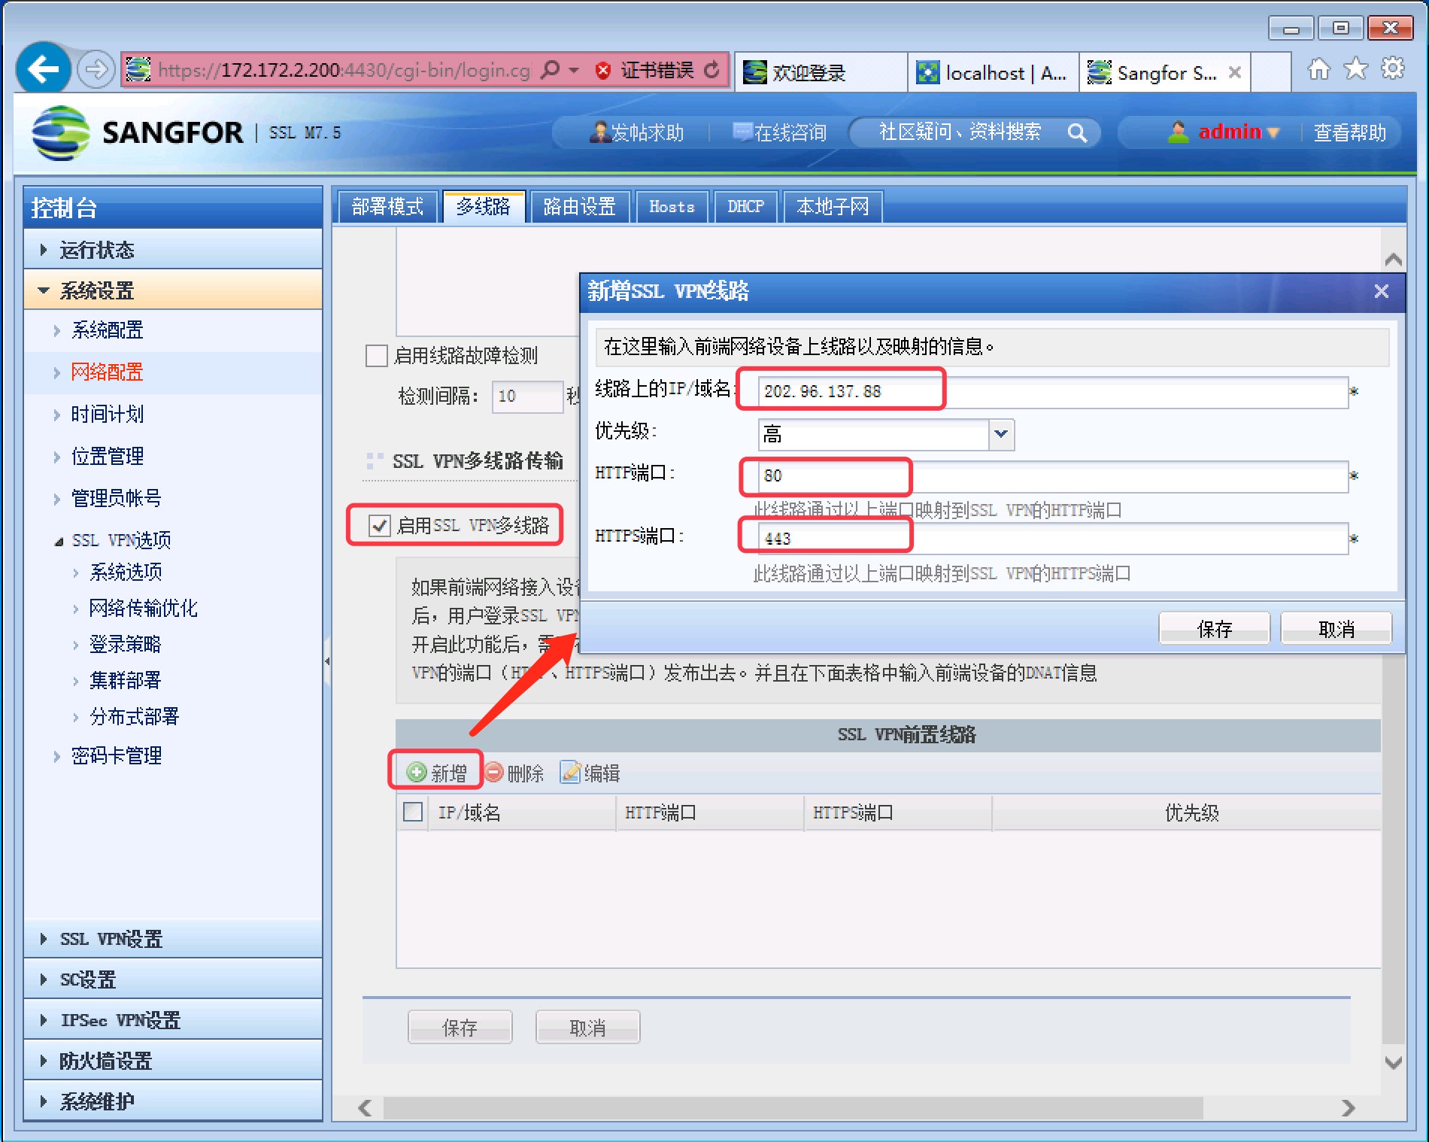The width and height of the screenshot is (1429, 1142).
Task: Switch to localhost browser tab
Action: [x=993, y=72]
